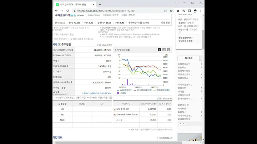Screen dimensions: 257x144
Task: Open 텔콘RF제약 in the recent list
Action: (x=183, y=105)
